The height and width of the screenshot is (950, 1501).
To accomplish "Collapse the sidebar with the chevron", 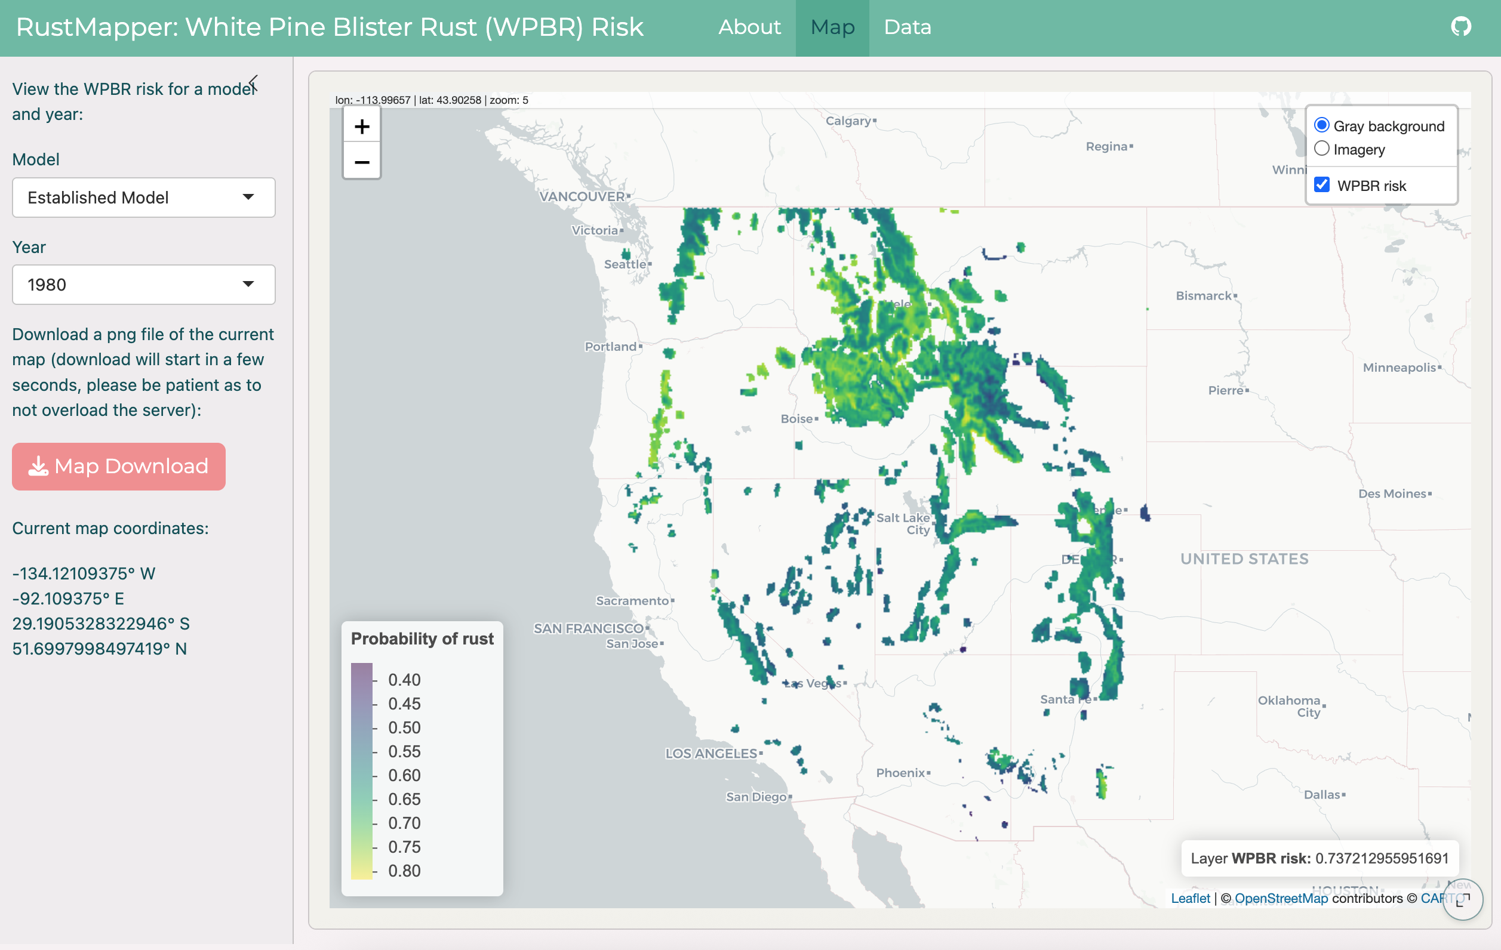I will point(253,82).
